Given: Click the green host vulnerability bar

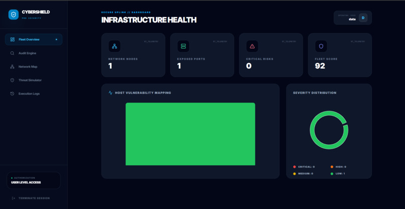Looking at the screenshot, I should click(190, 134).
